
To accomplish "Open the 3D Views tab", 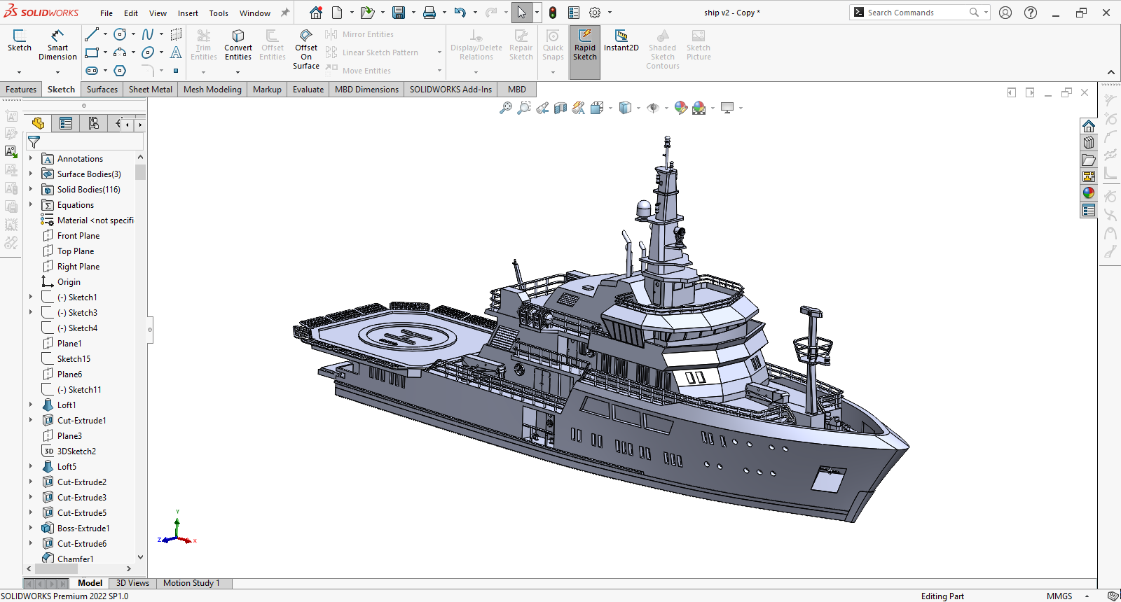I will [132, 583].
